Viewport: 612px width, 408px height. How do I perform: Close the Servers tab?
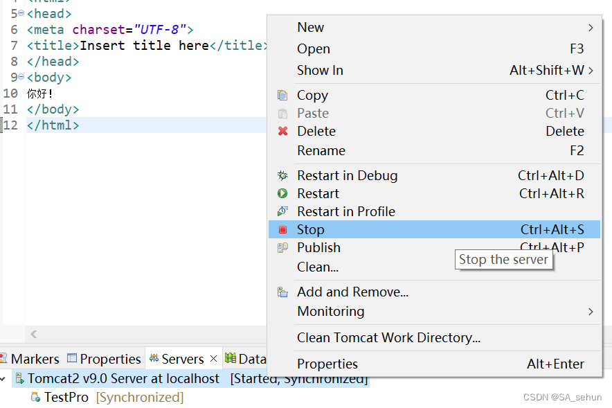pyautogui.click(x=213, y=359)
